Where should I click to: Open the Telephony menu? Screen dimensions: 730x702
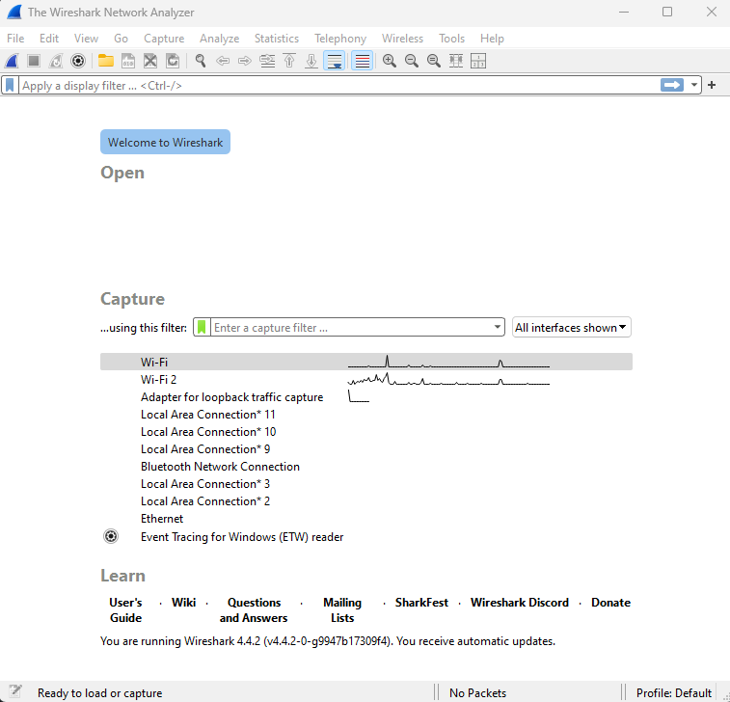(340, 39)
